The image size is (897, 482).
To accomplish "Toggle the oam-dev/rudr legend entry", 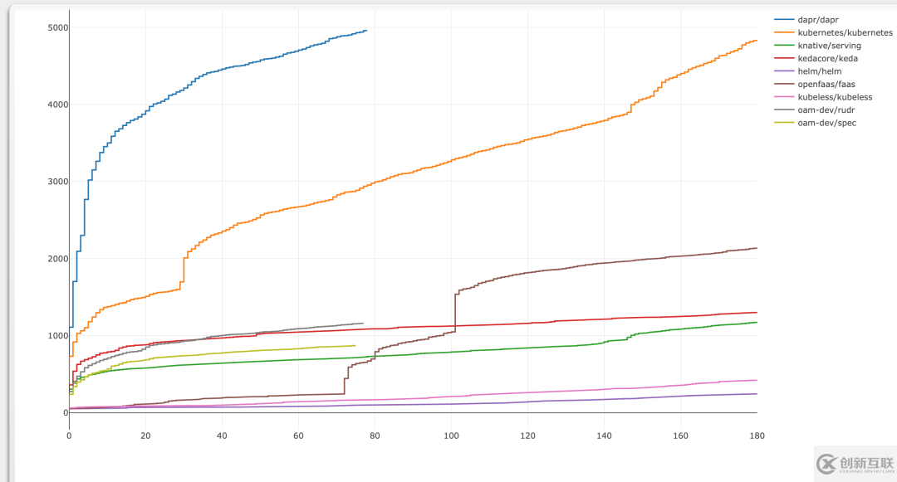I will click(x=813, y=110).
